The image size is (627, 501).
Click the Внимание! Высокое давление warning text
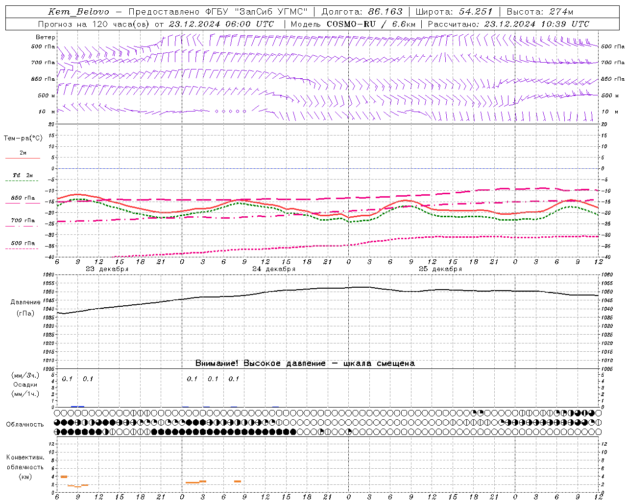pyautogui.click(x=305, y=364)
